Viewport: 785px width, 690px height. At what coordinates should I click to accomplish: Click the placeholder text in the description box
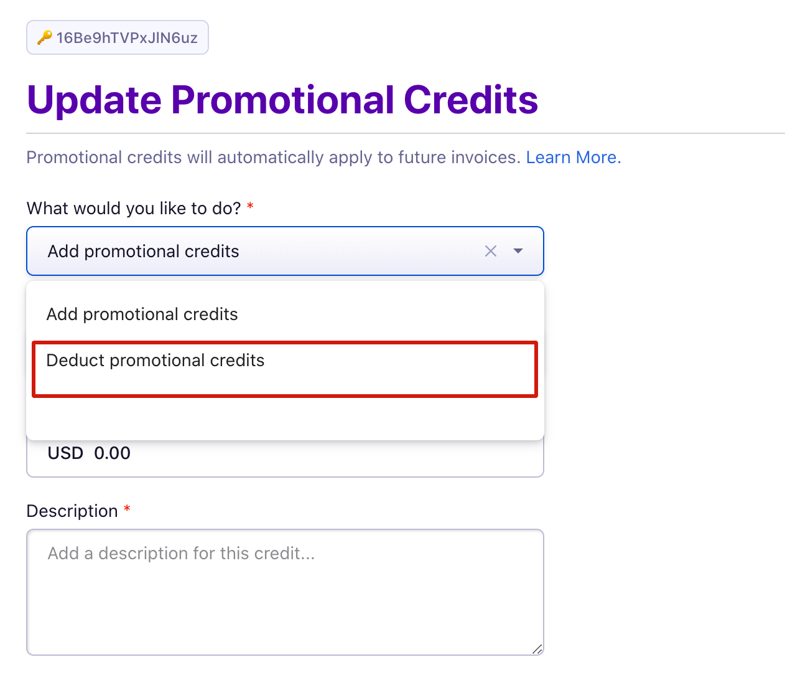[181, 553]
